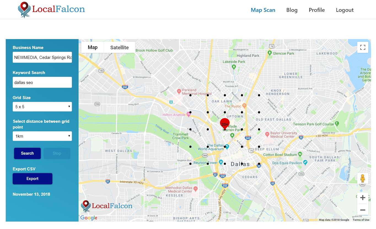Click Dos Equis Pavilion marker
376x229 pixels.
[x=305, y=162]
